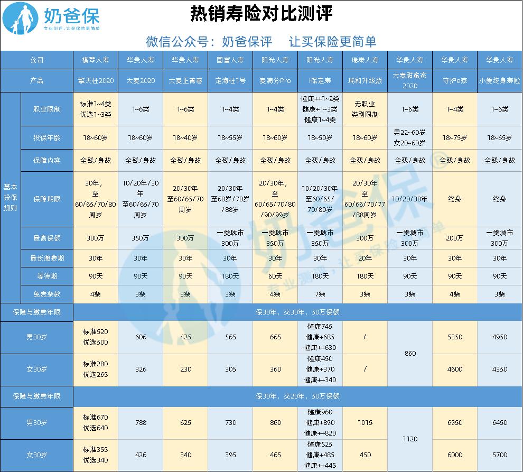Click the premium value 4950
Screen dimensions: 523x472
coord(500,337)
